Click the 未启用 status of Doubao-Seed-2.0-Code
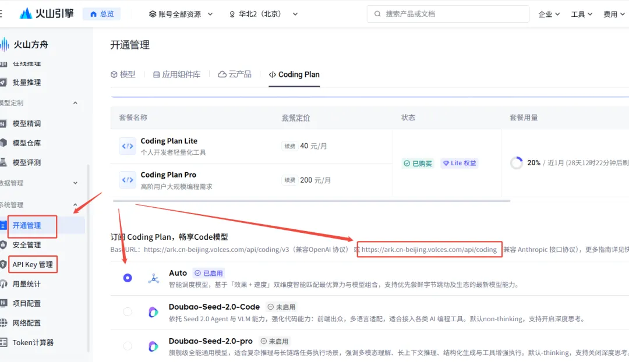The image size is (629, 362). click(282, 307)
